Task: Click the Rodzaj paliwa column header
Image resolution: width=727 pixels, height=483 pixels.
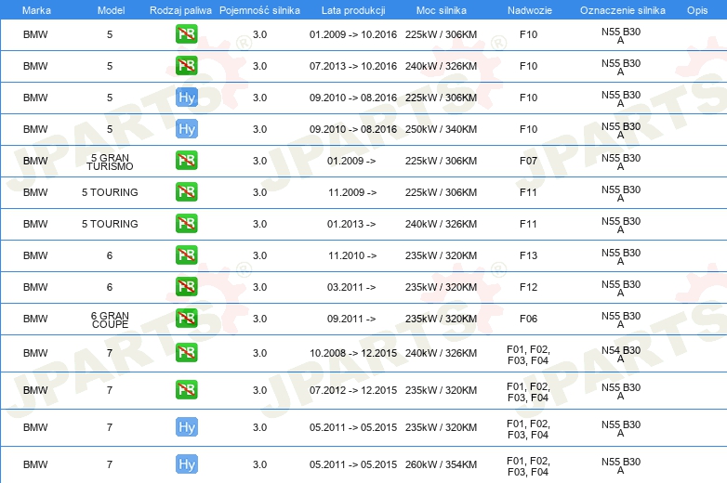Action: tap(180, 10)
